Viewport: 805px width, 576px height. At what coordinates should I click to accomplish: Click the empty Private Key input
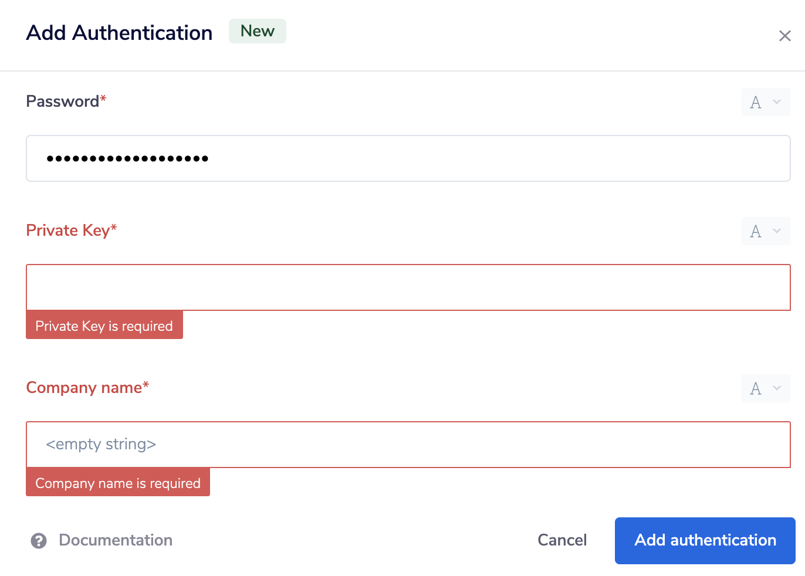(408, 287)
